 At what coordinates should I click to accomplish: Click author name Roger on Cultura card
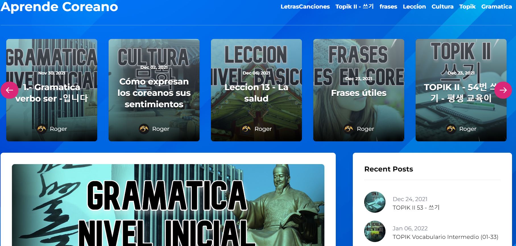tap(161, 129)
